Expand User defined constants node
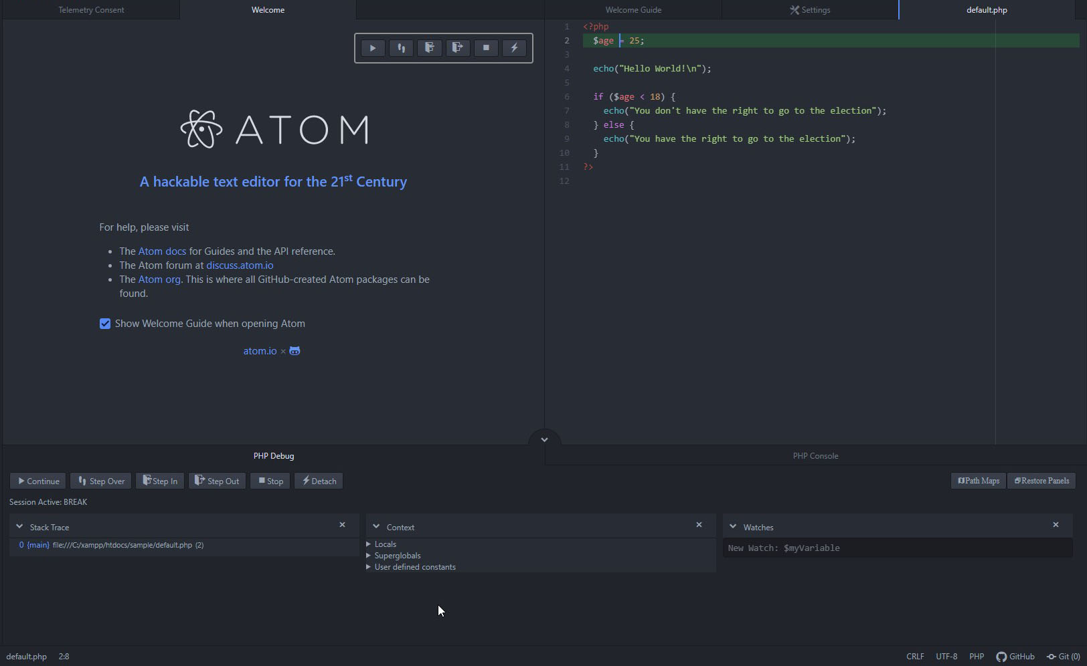This screenshot has height=666, width=1087. (x=369, y=567)
